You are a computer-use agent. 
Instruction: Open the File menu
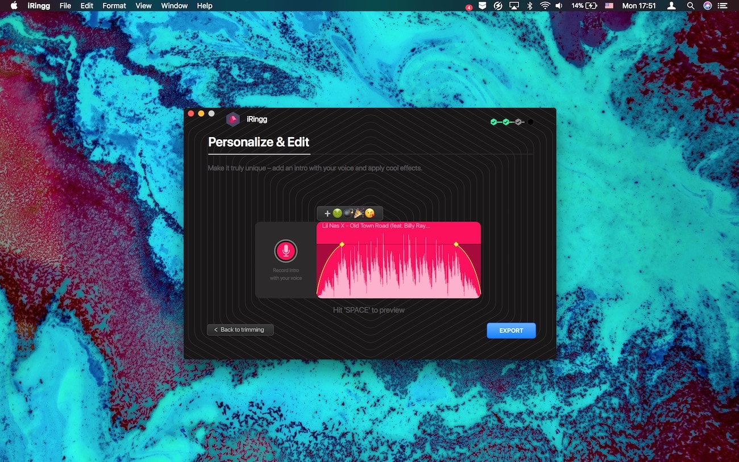tap(65, 6)
